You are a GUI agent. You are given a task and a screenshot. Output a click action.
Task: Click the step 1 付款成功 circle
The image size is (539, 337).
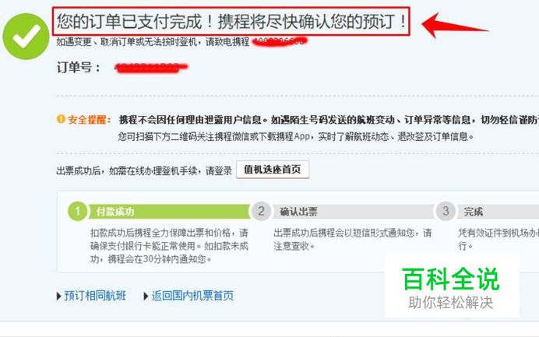78,211
